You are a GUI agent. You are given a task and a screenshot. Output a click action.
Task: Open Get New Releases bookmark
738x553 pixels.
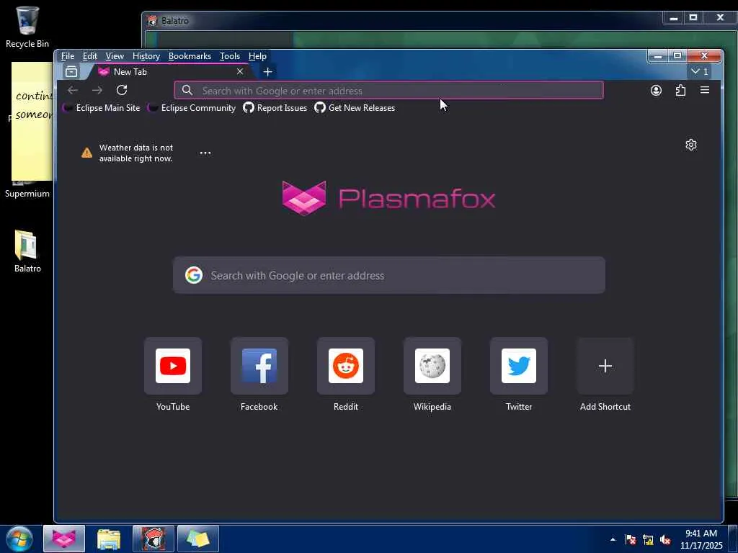[355, 108]
